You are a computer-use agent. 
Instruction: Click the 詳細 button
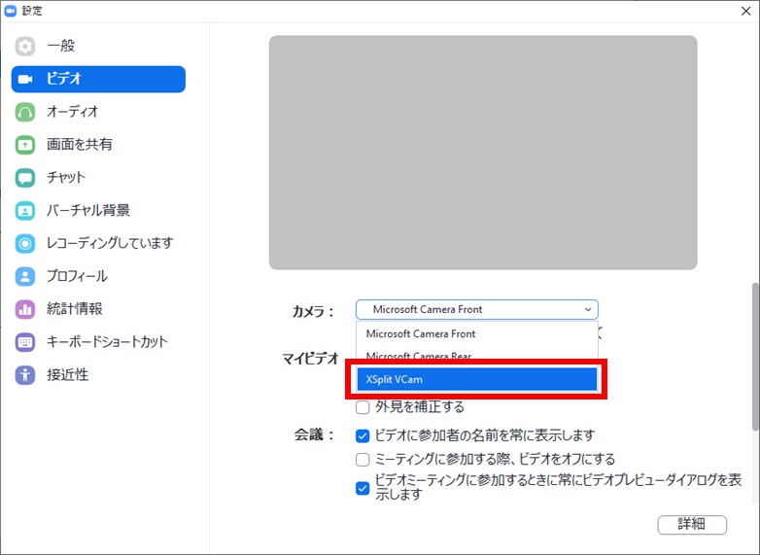tap(692, 525)
